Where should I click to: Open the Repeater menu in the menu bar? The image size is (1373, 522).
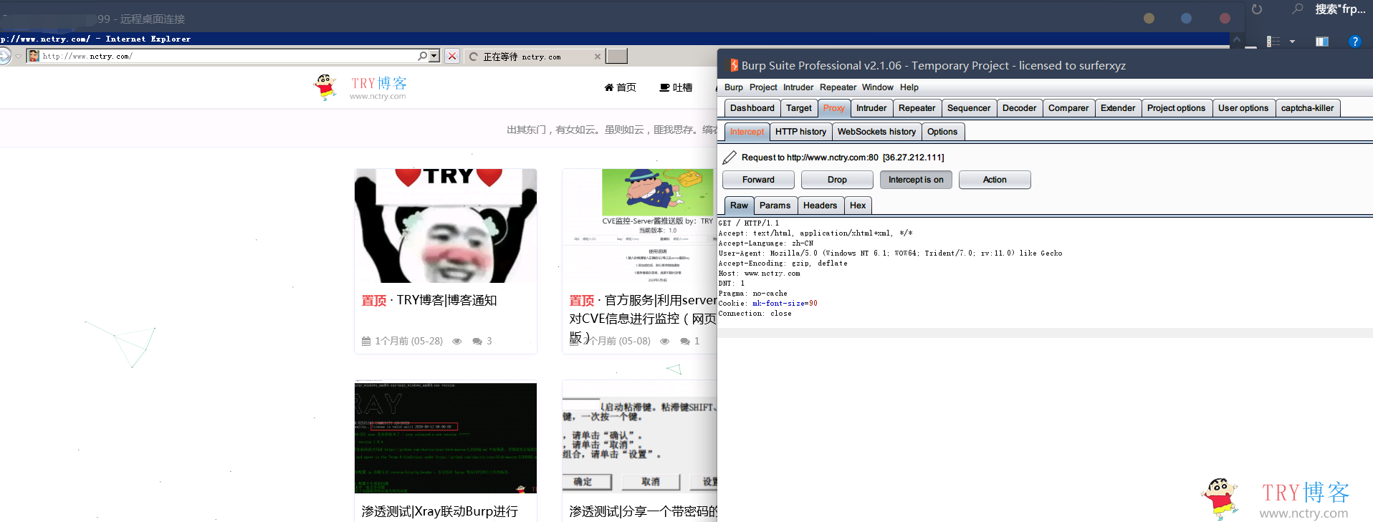[838, 87]
